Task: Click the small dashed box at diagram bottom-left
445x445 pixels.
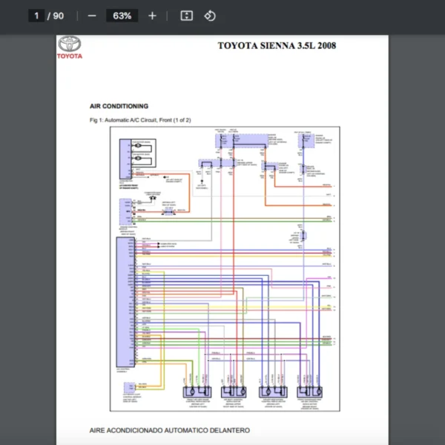Action: pos(130,388)
